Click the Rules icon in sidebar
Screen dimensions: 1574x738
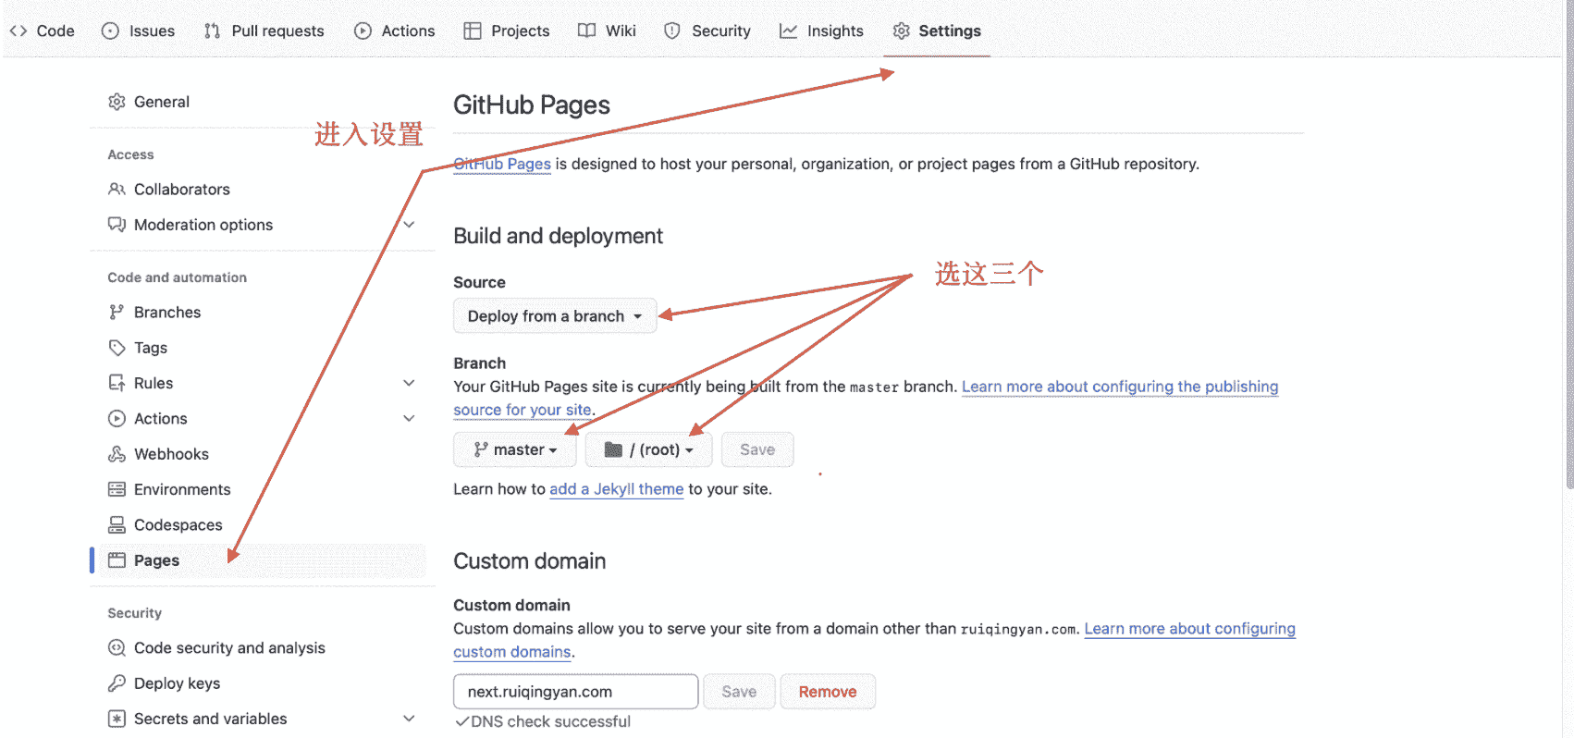117,383
